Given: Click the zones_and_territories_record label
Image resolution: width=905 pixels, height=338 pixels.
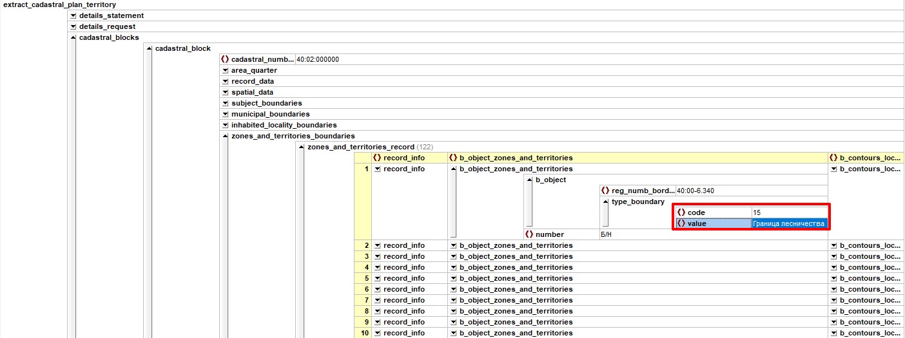Looking at the screenshot, I should click(361, 147).
